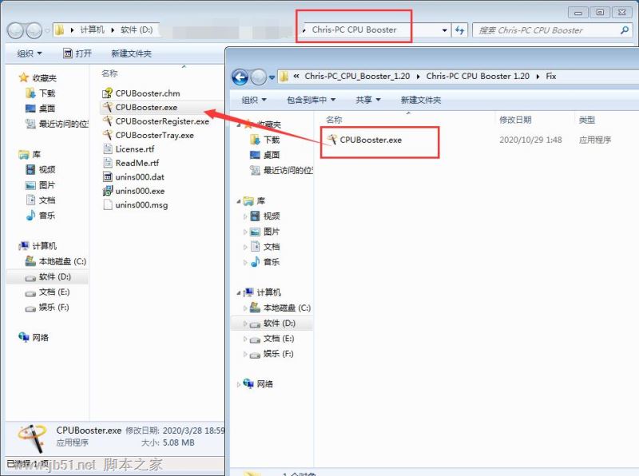This screenshot has height=476, width=639.
Task: Go back in the Fix folder window
Action: (240, 77)
